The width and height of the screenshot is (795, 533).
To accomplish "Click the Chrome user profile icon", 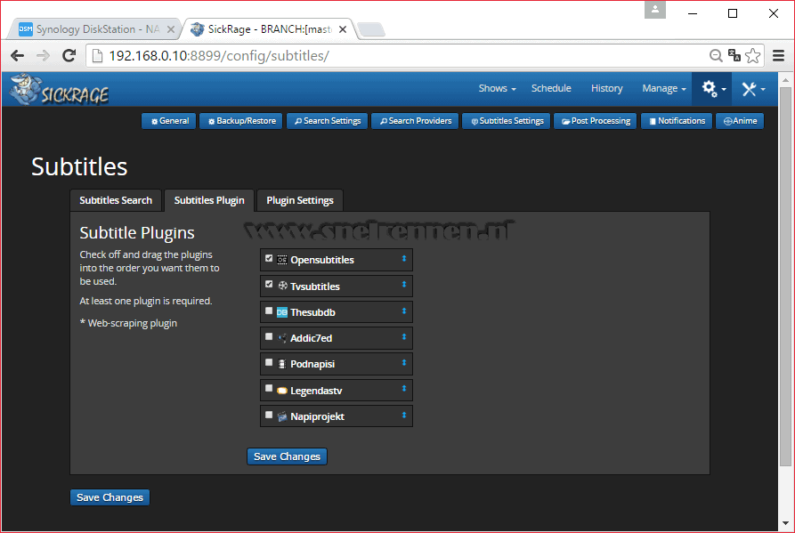I will coord(655,10).
